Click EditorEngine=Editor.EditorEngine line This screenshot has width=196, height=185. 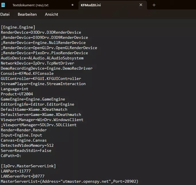(x=38, y=104)
